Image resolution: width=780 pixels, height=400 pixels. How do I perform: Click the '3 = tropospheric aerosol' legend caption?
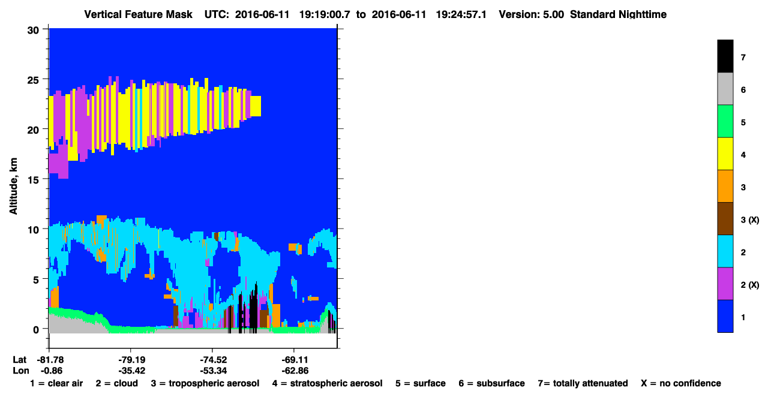[x=205, y=383]
